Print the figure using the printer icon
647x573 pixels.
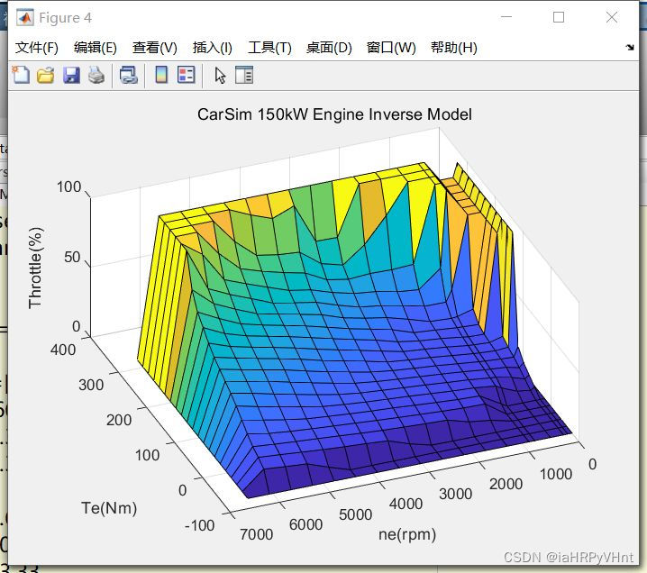coord(96,75)
